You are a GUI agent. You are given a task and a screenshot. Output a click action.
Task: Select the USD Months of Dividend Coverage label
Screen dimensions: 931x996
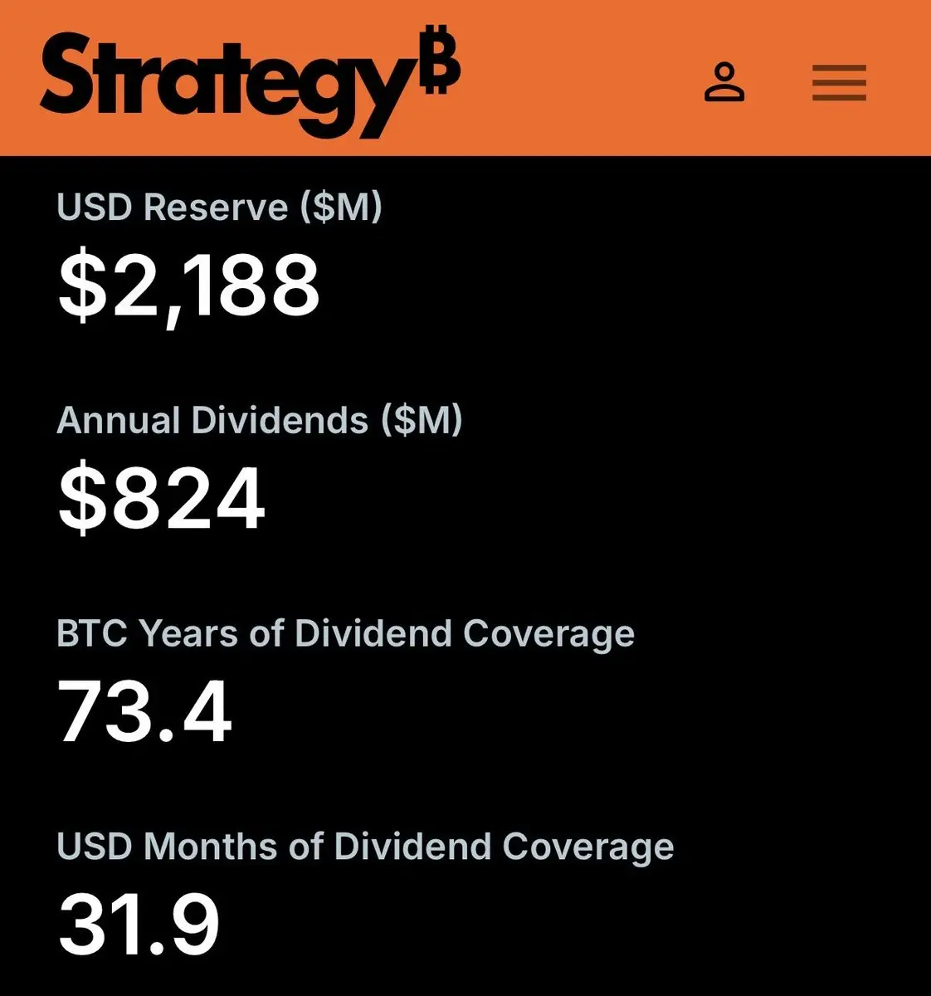[x=365, y=847]
